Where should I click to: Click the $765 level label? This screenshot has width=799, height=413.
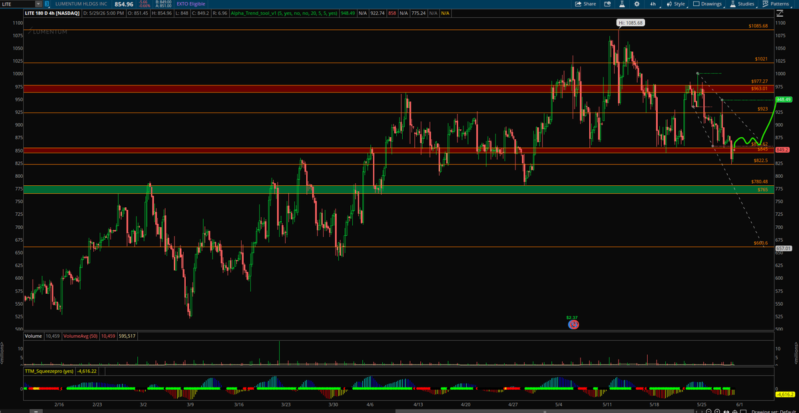763,190
